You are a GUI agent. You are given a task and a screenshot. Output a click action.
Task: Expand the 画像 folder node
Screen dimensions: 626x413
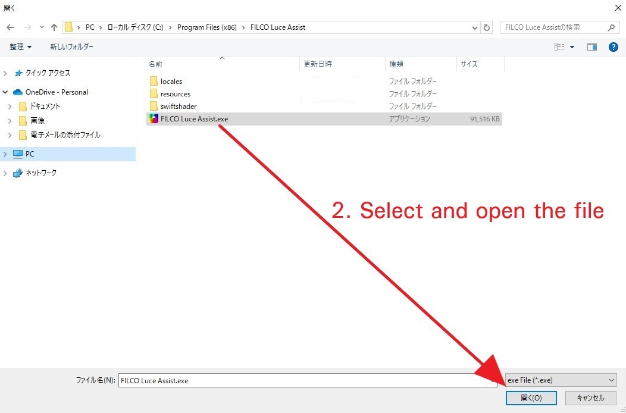(x=10, y=121)
